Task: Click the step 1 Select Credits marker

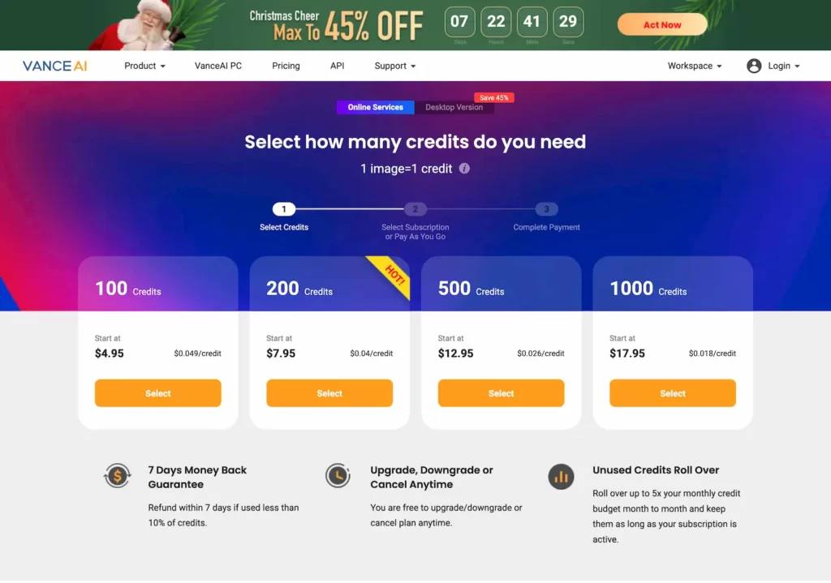Action: point(283,208)
